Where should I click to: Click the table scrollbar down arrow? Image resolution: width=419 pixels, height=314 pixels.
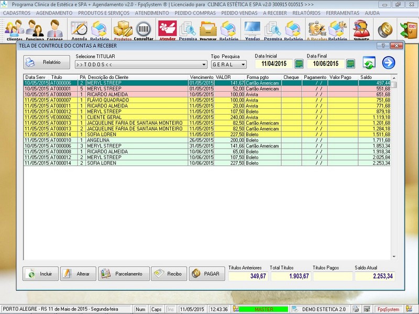click(394, 256)
